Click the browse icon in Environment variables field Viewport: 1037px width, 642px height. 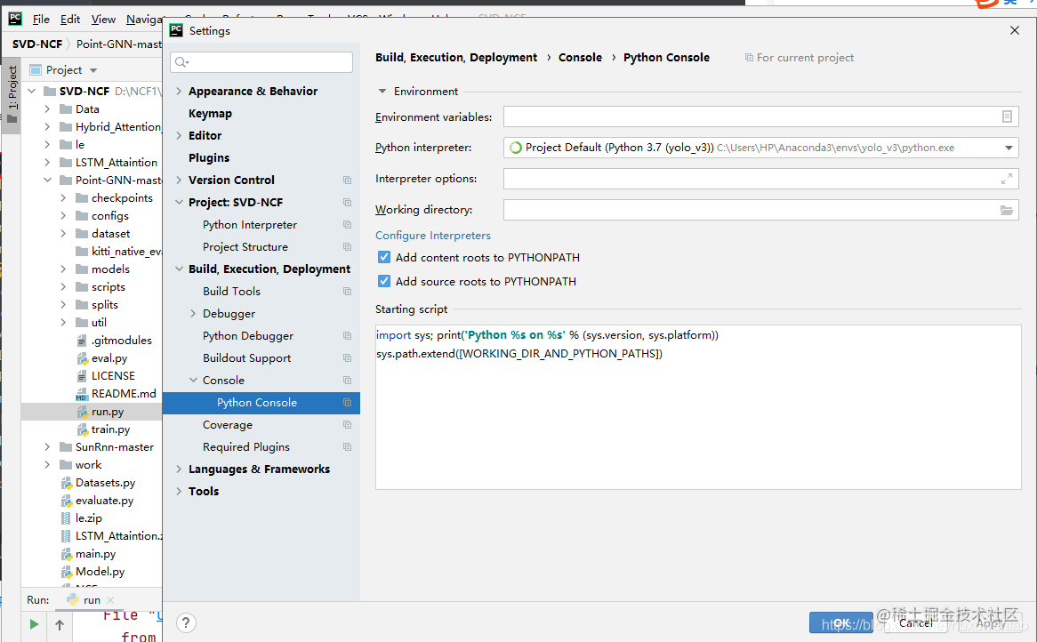1006,116
